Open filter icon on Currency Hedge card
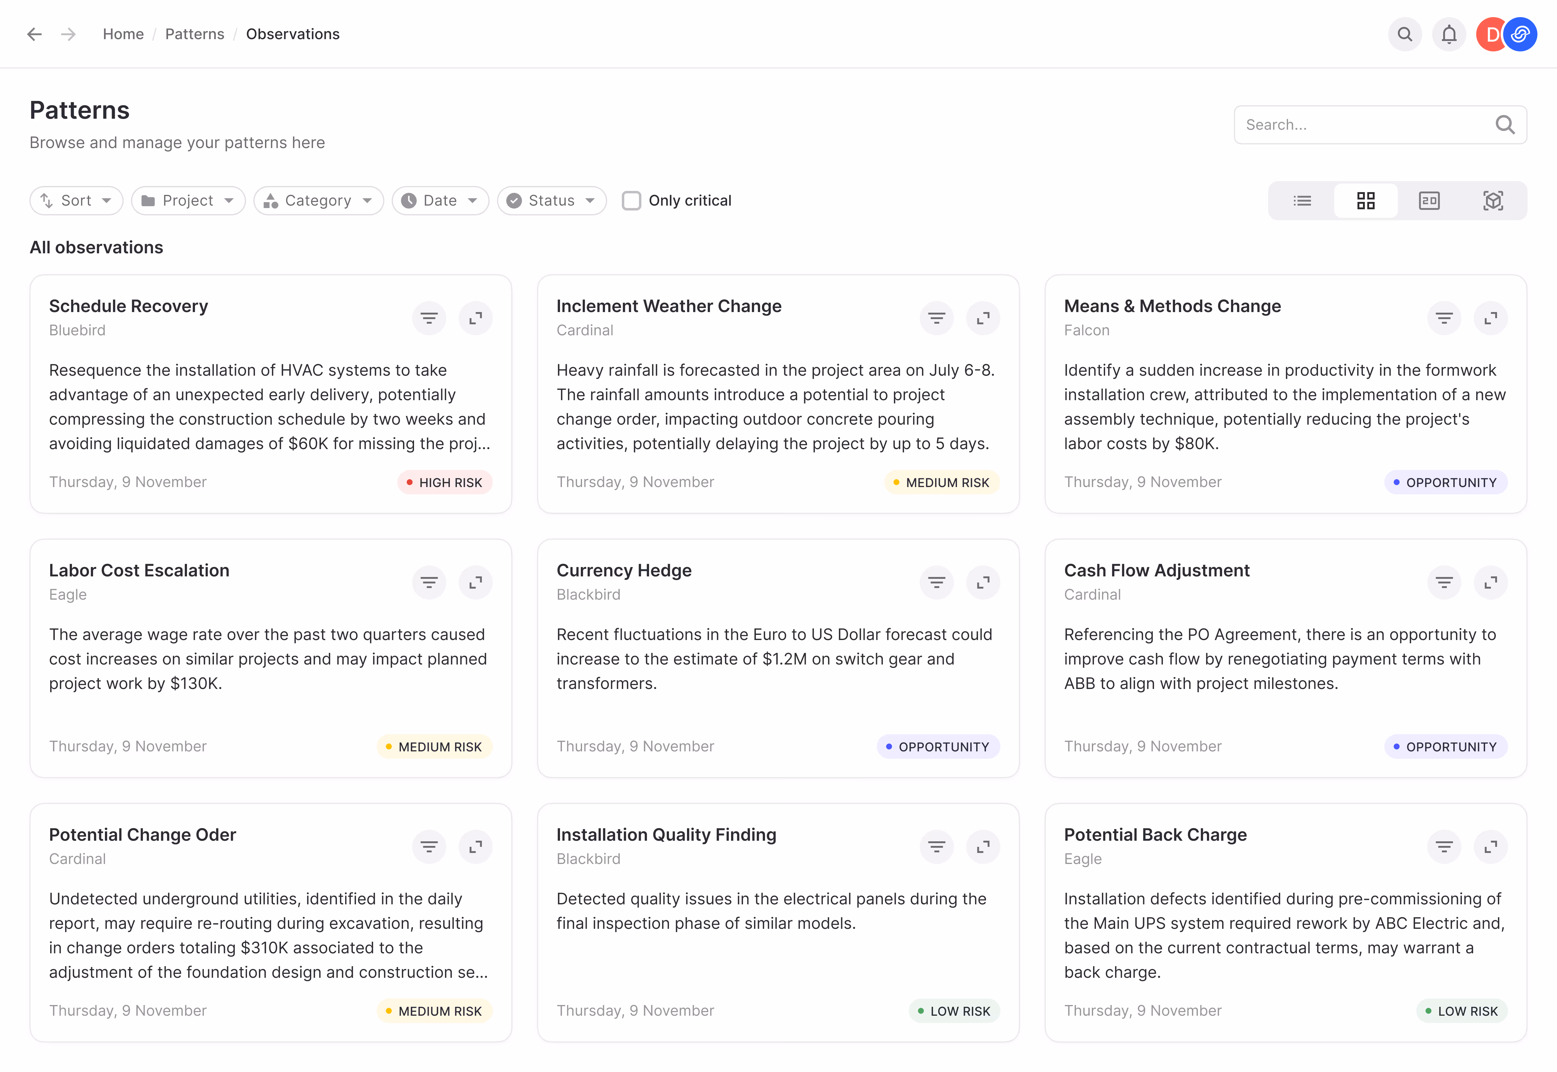This screenshot has height=1072, width=1557. pos(936,582)
